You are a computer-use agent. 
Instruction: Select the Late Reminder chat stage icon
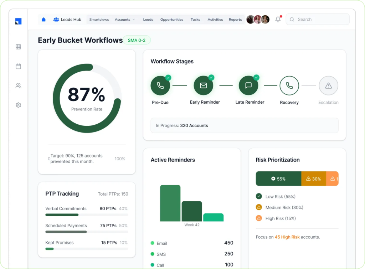pyautogui.click(x=248, y=86)
